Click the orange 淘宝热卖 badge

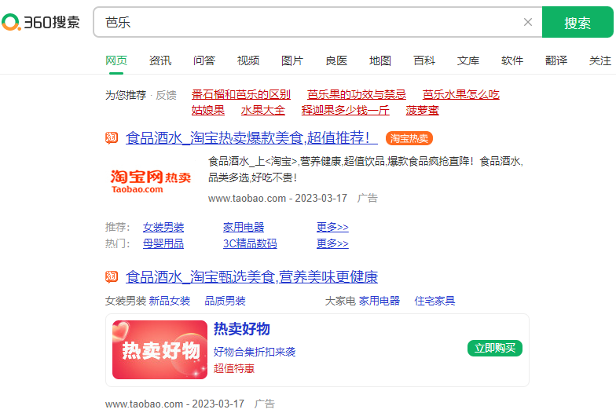409,138
